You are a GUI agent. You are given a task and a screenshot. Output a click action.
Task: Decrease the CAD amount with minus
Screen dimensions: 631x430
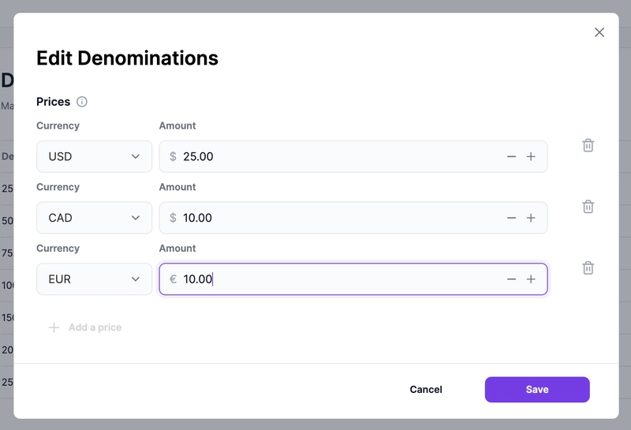click(511, 218)
